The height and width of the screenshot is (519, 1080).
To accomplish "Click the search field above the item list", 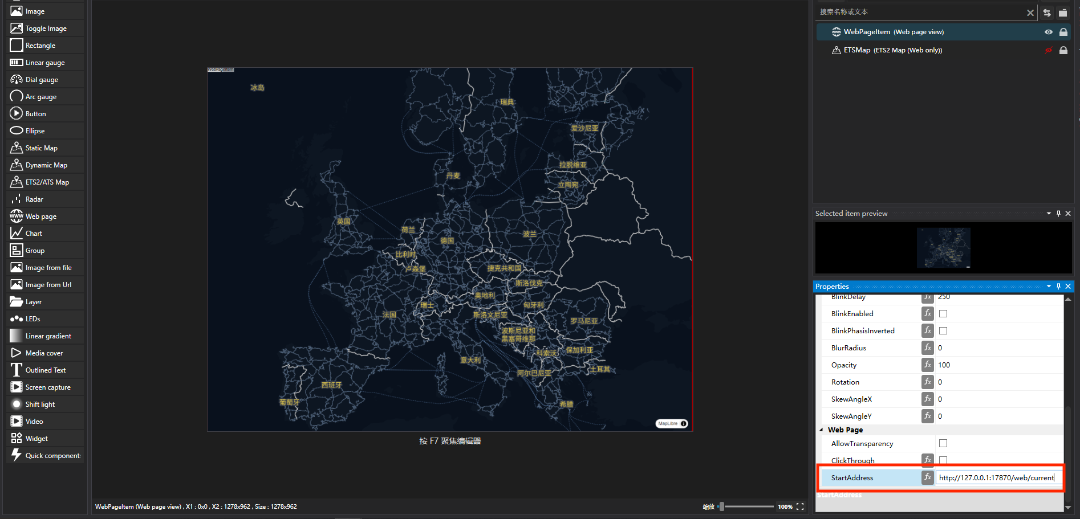I will click(921, 12).
